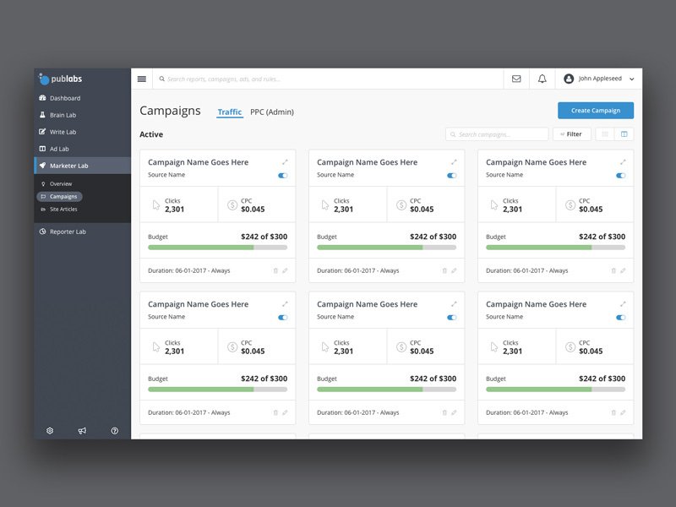Delete the second-row left campaign via trash icon
Image resolution: width=676 pixels, height=507 pixels.
tap(275, 412)
